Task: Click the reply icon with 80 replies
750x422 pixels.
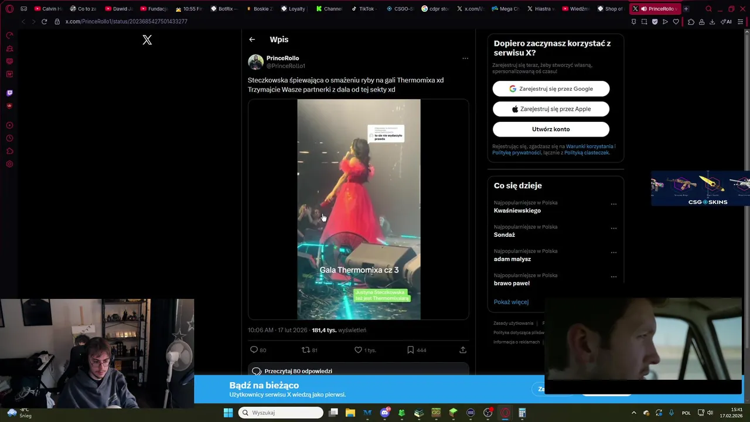Action: 254,350
